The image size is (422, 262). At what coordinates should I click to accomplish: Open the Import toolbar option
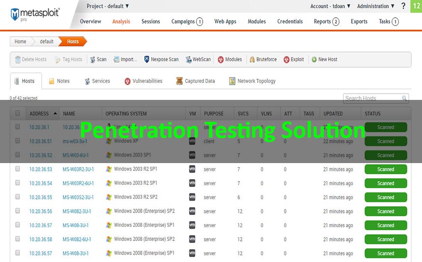[x=125, y=59]
